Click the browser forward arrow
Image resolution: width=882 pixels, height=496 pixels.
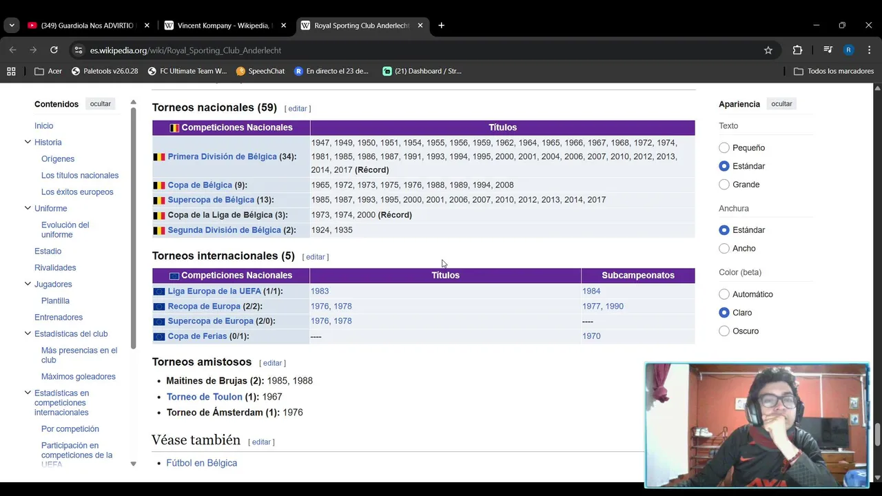(33, 50)
